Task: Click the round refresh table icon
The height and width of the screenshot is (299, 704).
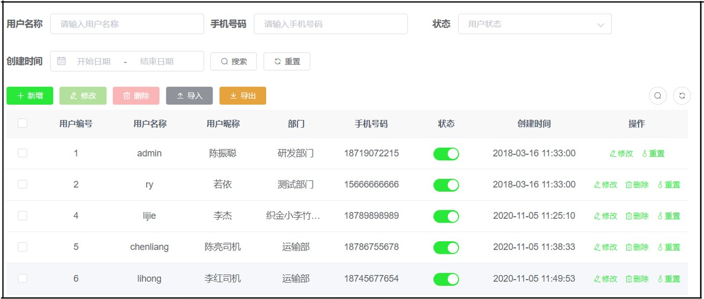Action: click(682, 96)
